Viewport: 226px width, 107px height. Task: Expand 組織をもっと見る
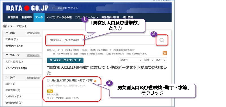pos(14,46)
